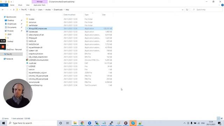This screenshot has height=126, width=224.
Task: Select This PC in navigation pane
Action: [x=9, y=54]
